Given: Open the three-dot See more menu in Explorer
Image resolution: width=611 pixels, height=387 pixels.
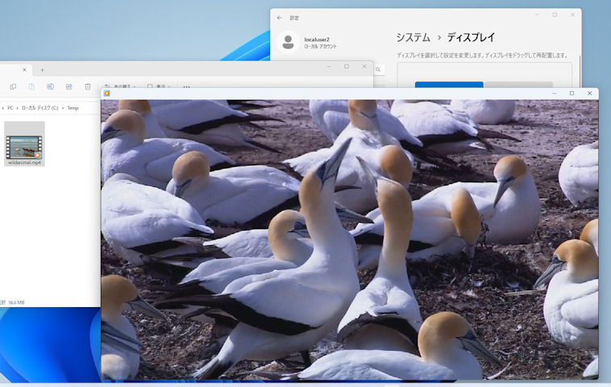Looking at the screenshot, I should (187, 86).
